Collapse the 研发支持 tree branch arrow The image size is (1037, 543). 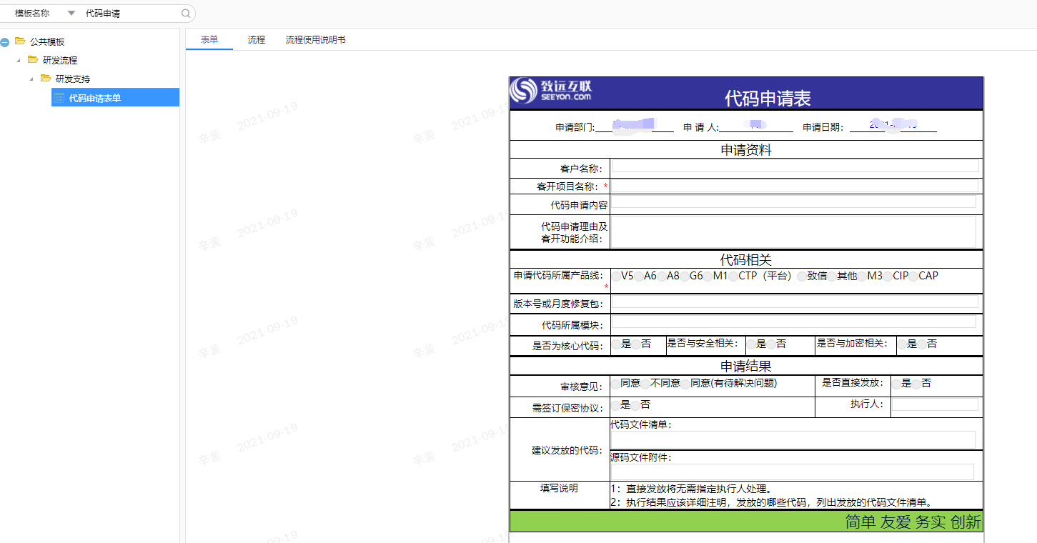coord(31,79)
